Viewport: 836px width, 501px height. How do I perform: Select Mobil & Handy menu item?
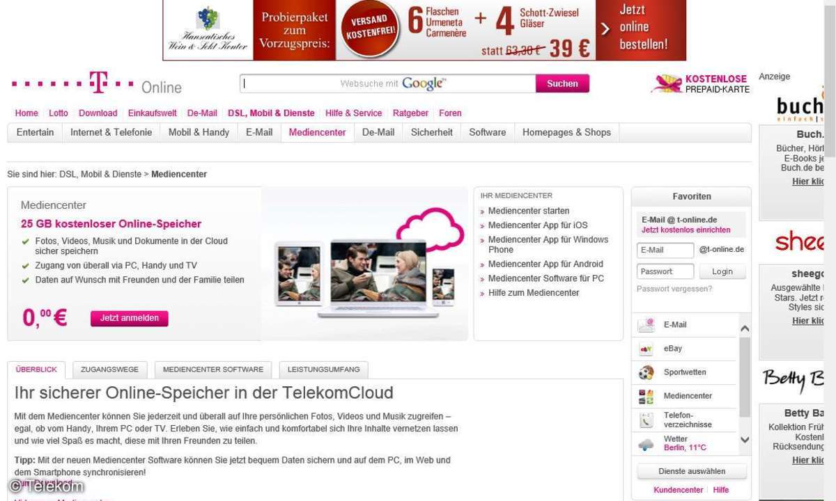199,132
